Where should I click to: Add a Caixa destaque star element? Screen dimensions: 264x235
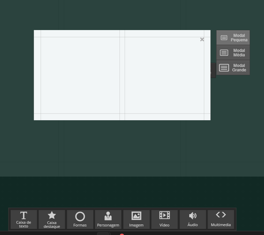click(52, 219)
